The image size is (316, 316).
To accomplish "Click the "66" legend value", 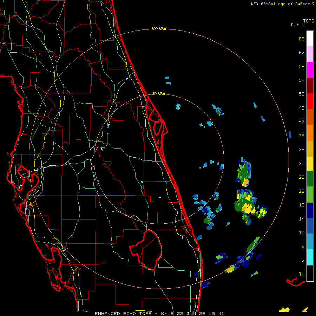I will point(302,39).
